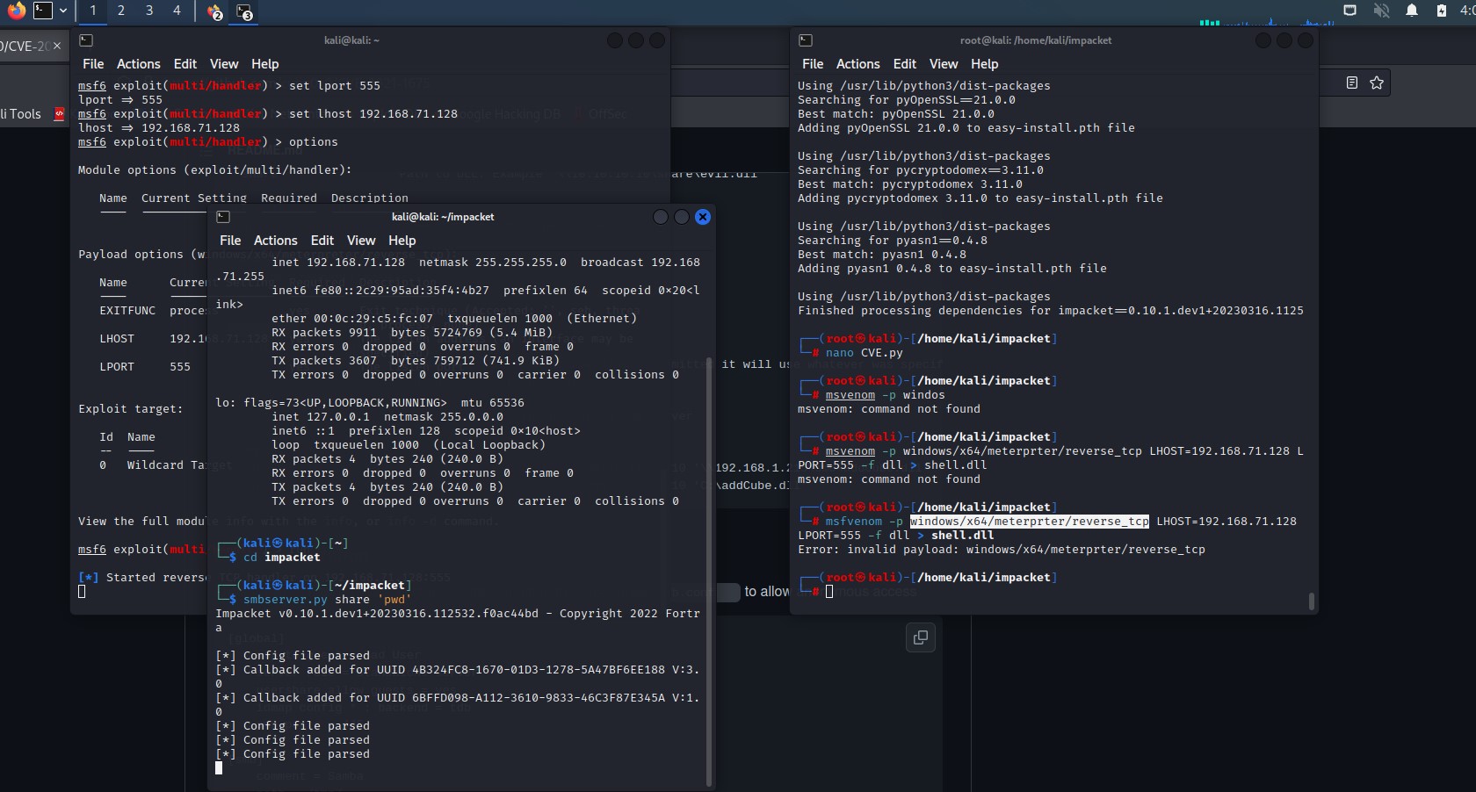Screen dimensions: 1476x792
Task: Open View menu in kali@kali ~ terminal
Action: click(224, 64)
